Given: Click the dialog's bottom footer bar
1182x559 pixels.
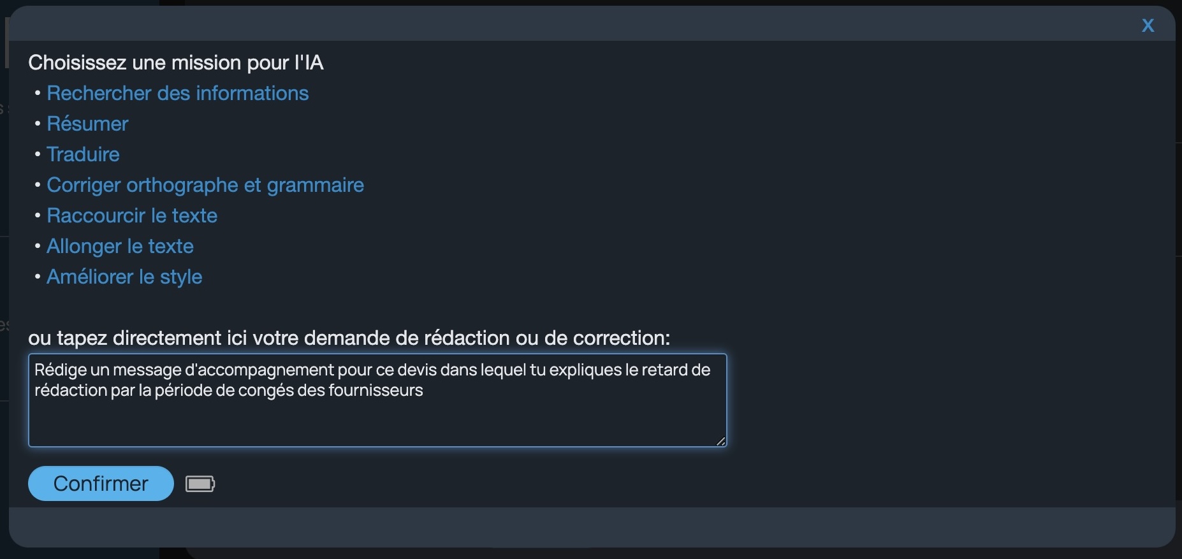Looking at the screenshot, I should 592,527.
